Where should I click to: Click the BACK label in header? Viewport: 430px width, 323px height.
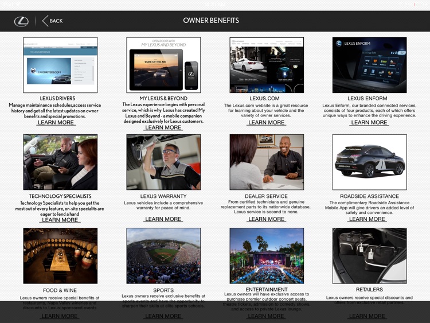click(56, 21)
